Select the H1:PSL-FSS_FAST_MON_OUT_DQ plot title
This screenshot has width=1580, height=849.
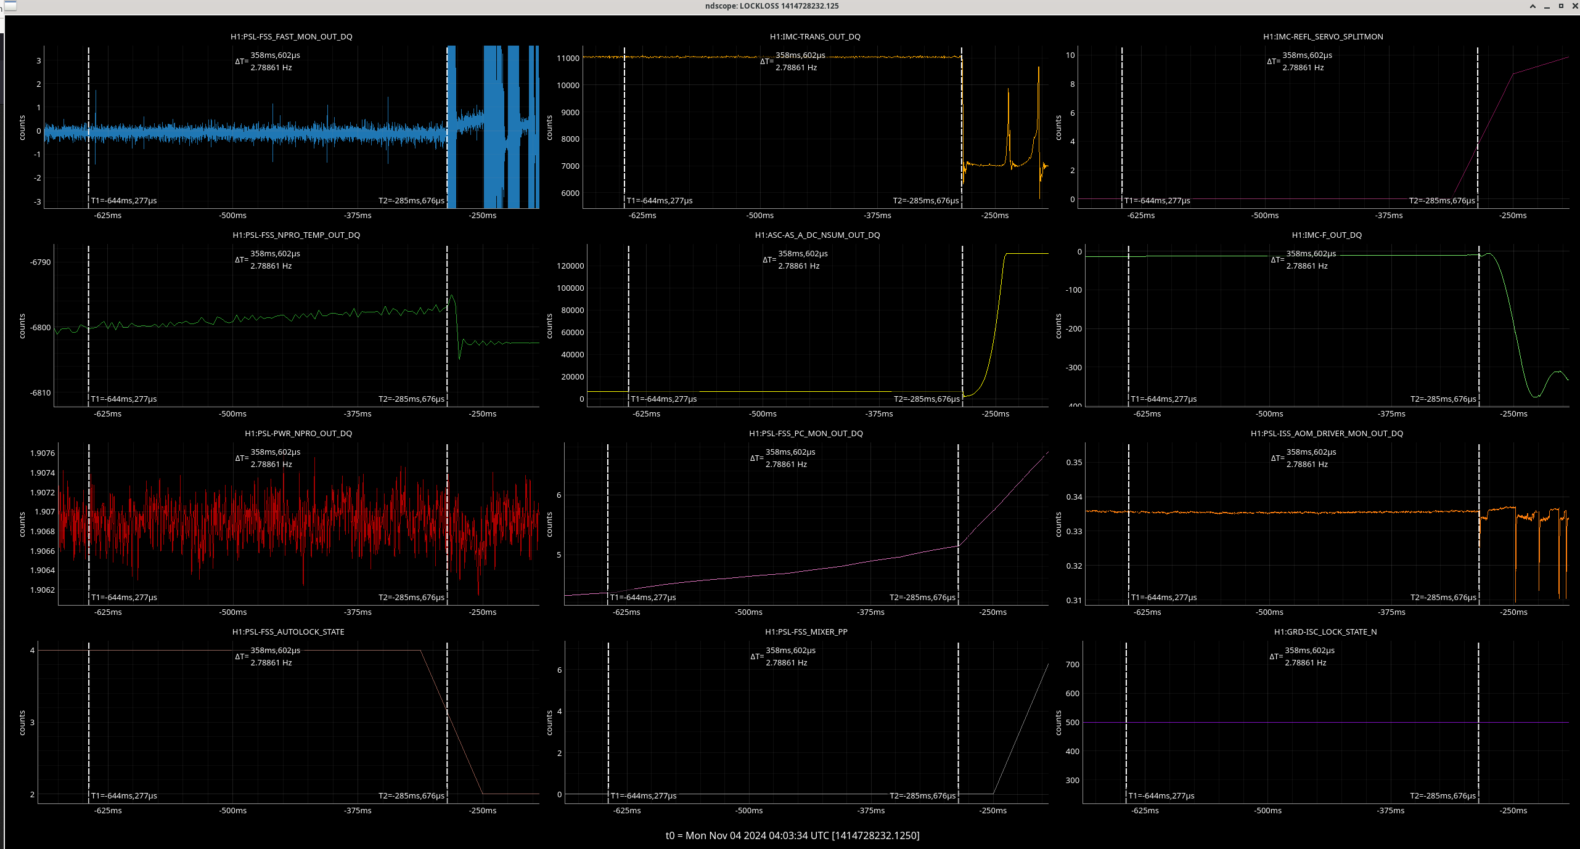point(292,37)
